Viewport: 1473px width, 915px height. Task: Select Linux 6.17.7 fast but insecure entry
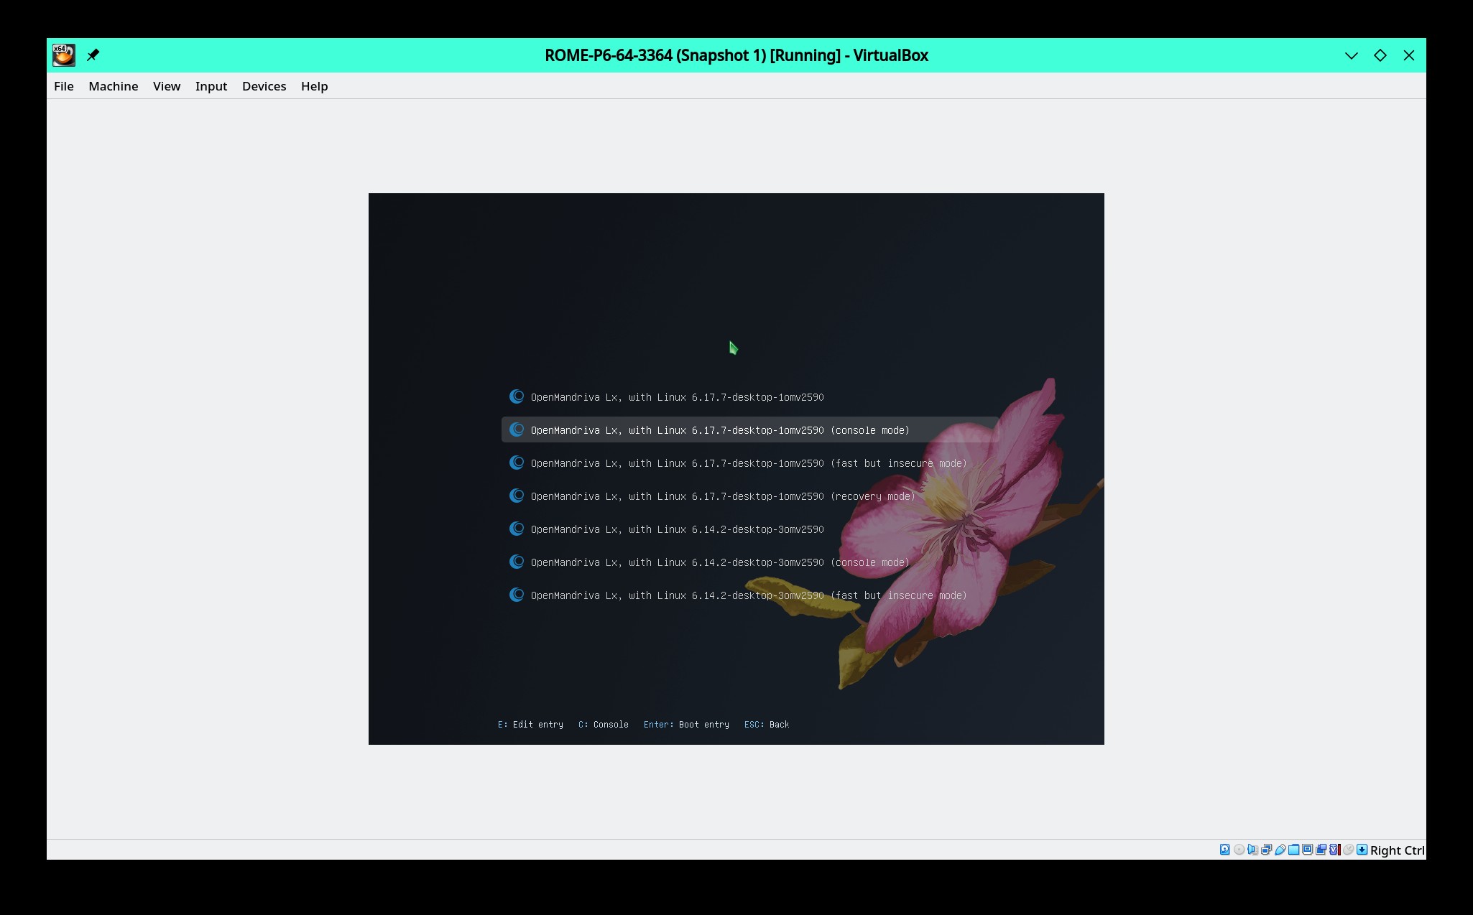pos(748,463)
